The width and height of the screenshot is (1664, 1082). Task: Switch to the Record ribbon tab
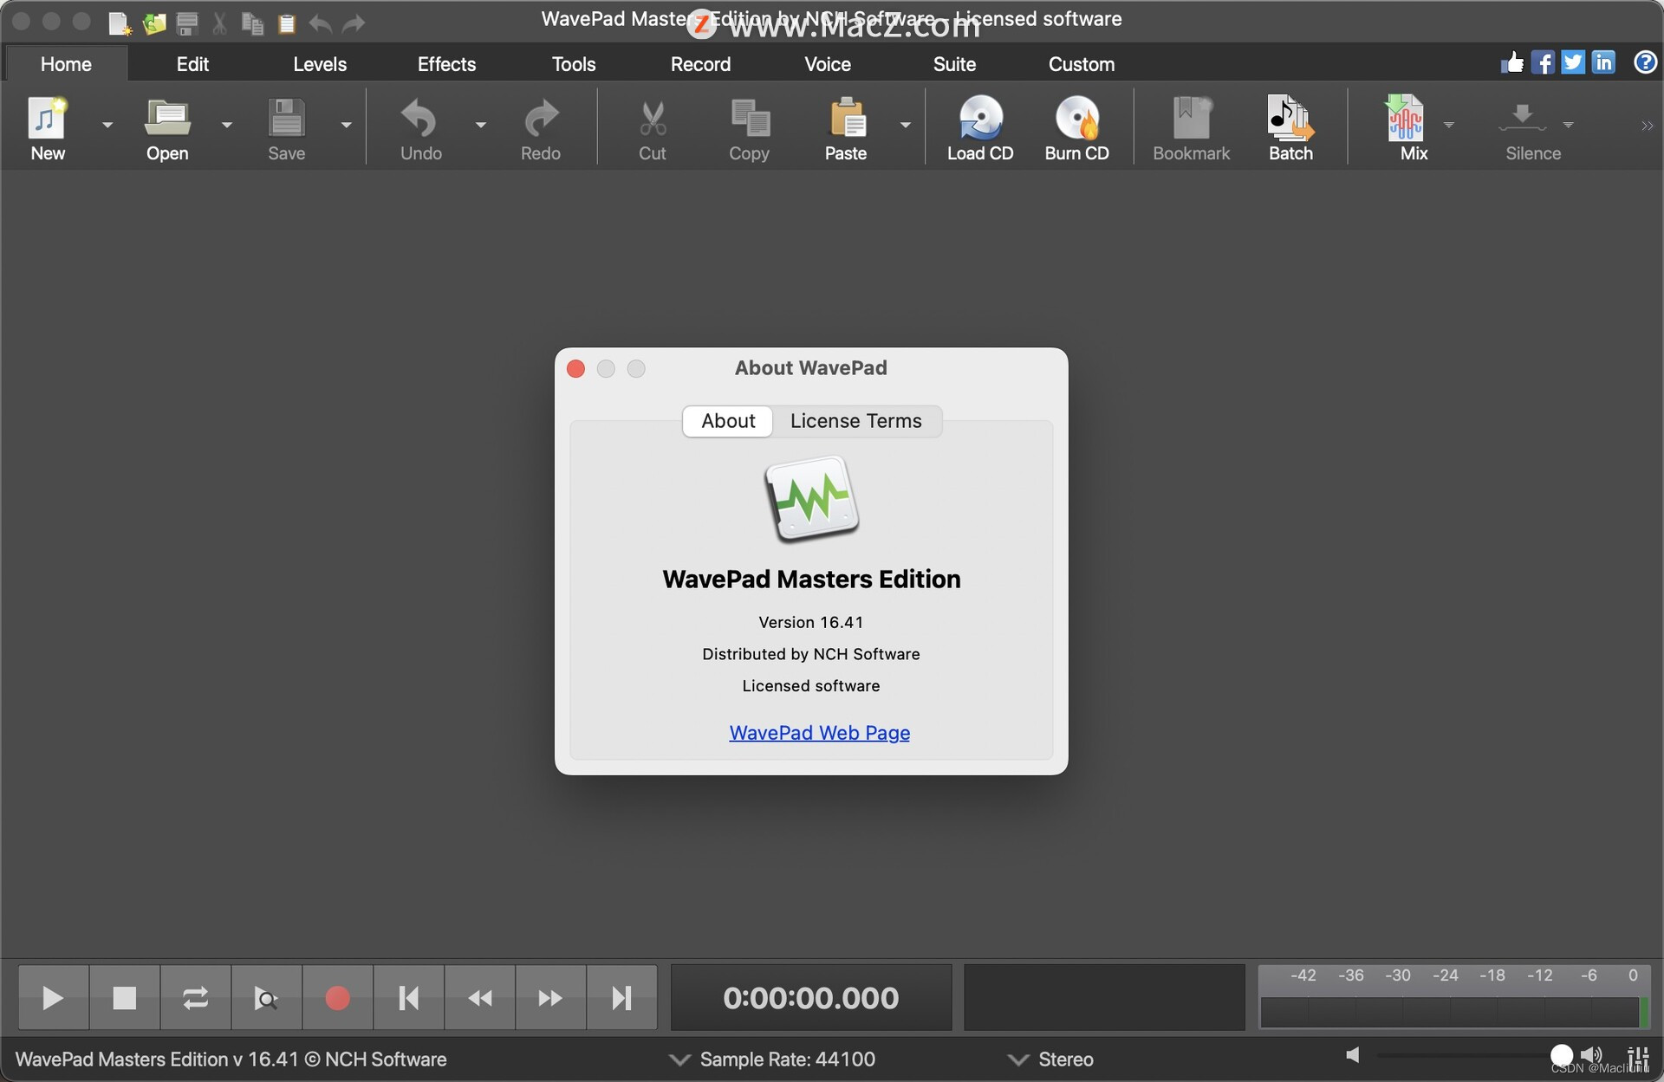700,64
